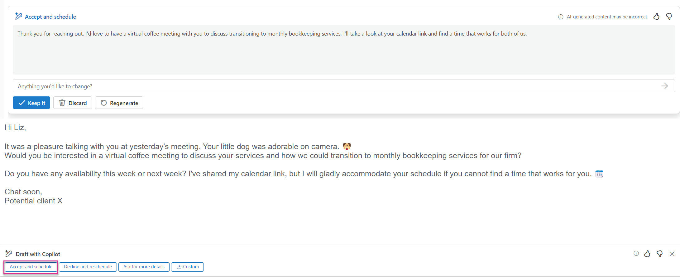
Task: Regenerate the Copilot draft
Action: (119, 103)
